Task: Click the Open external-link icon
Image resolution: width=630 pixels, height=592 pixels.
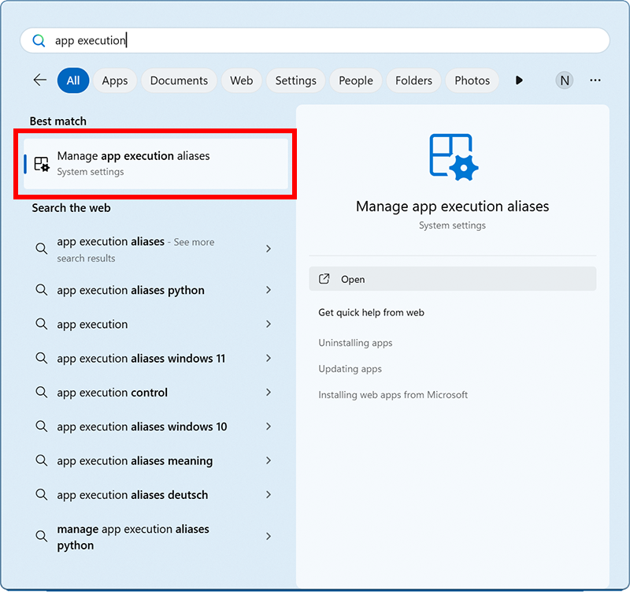Action: (324, 279)
